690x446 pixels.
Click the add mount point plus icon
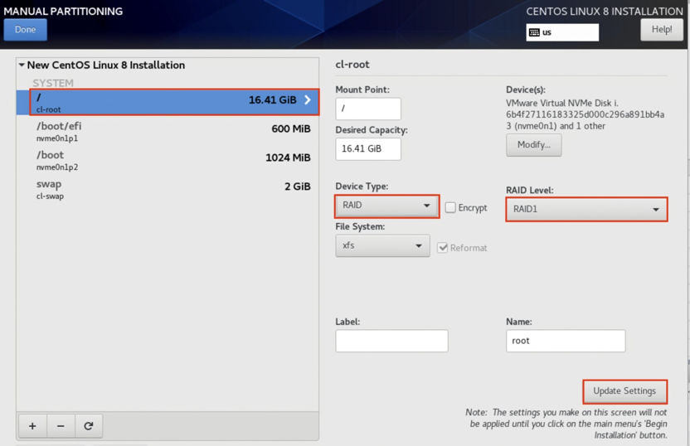point(32,426)
